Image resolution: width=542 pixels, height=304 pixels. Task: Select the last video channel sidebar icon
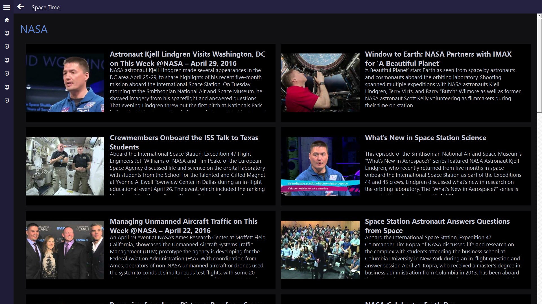point(7,101)
